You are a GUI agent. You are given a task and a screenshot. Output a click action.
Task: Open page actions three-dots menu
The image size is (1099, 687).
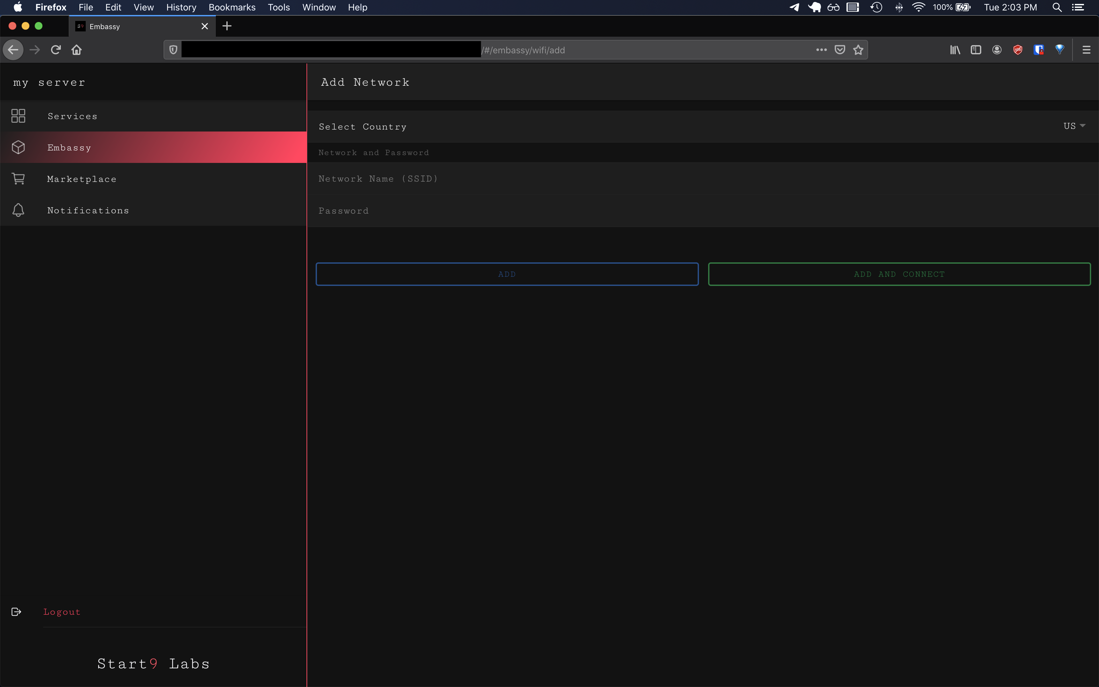point(821,50)
